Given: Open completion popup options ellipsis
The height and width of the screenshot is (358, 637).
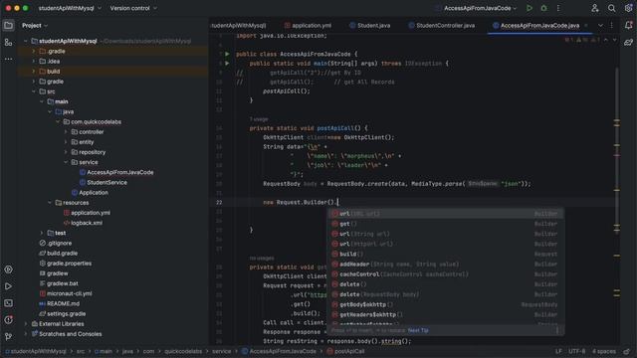Looking at the screenshot, I should [x=557, y=330].
